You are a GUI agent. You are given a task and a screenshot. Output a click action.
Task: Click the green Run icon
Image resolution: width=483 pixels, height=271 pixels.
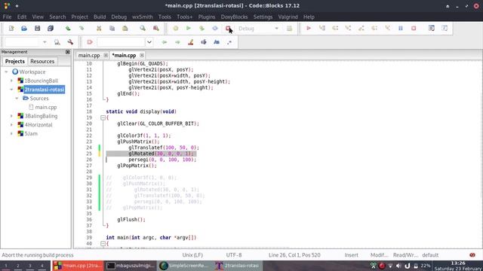pyautogui.click(x=189, y=29)
